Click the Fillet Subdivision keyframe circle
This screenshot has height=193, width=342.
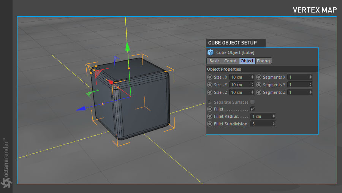(210, 124)
